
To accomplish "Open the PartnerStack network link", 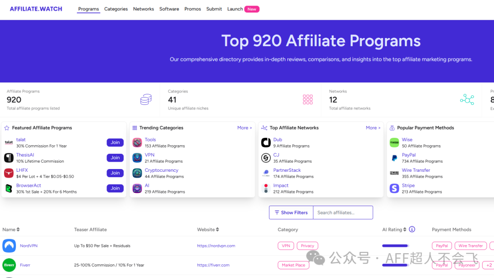I will (287, 170).
